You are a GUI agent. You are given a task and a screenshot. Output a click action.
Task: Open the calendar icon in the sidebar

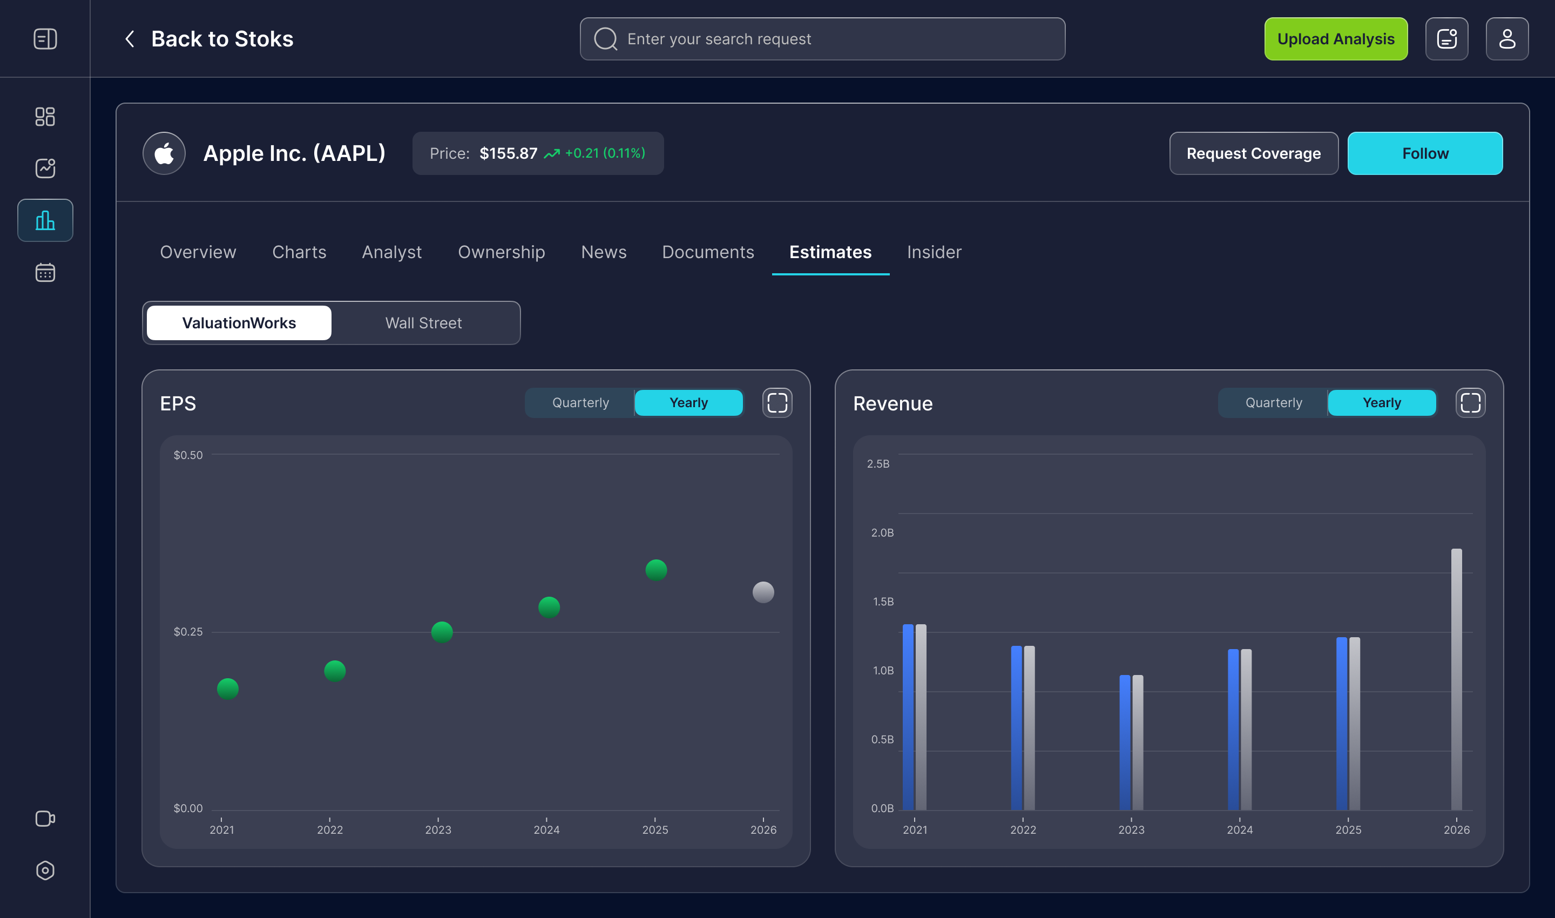click(45, 272)
